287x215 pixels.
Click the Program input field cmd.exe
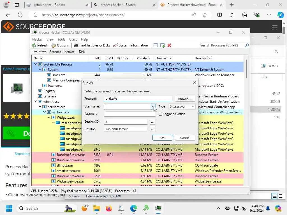pyautogui.click(x=138, y=99)
